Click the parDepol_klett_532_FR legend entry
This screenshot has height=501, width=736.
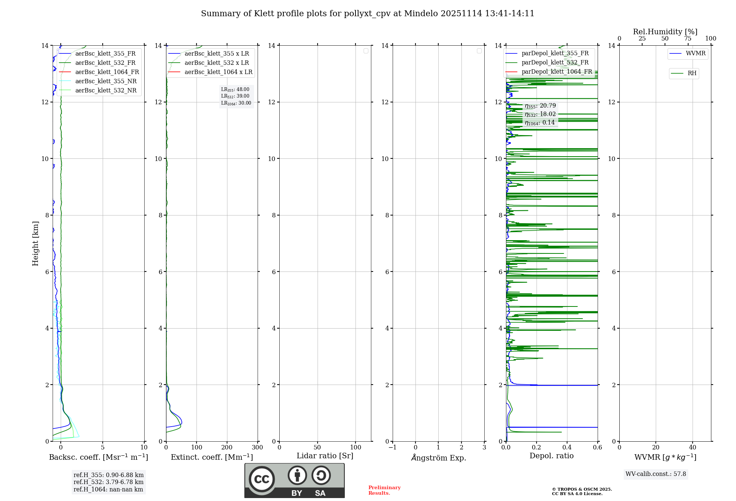coord(555,63)
